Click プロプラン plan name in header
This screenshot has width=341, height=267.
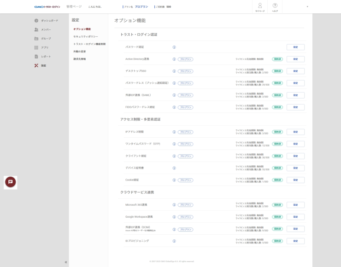(x=141, y=7)
